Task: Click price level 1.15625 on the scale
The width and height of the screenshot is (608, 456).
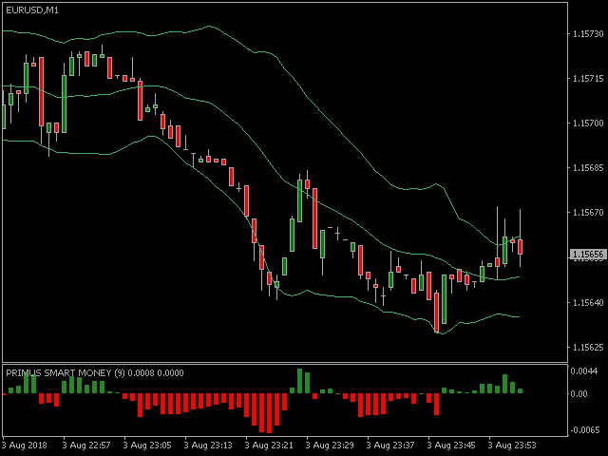Action: (588, 348)
